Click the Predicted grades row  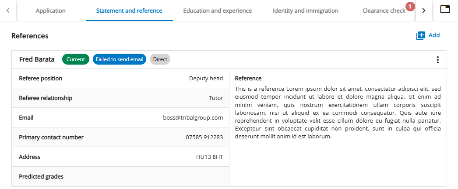(120, 176)
